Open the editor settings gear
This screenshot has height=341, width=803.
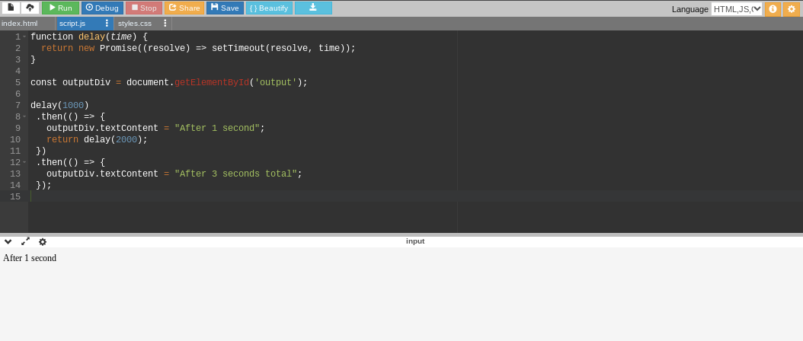792,8
